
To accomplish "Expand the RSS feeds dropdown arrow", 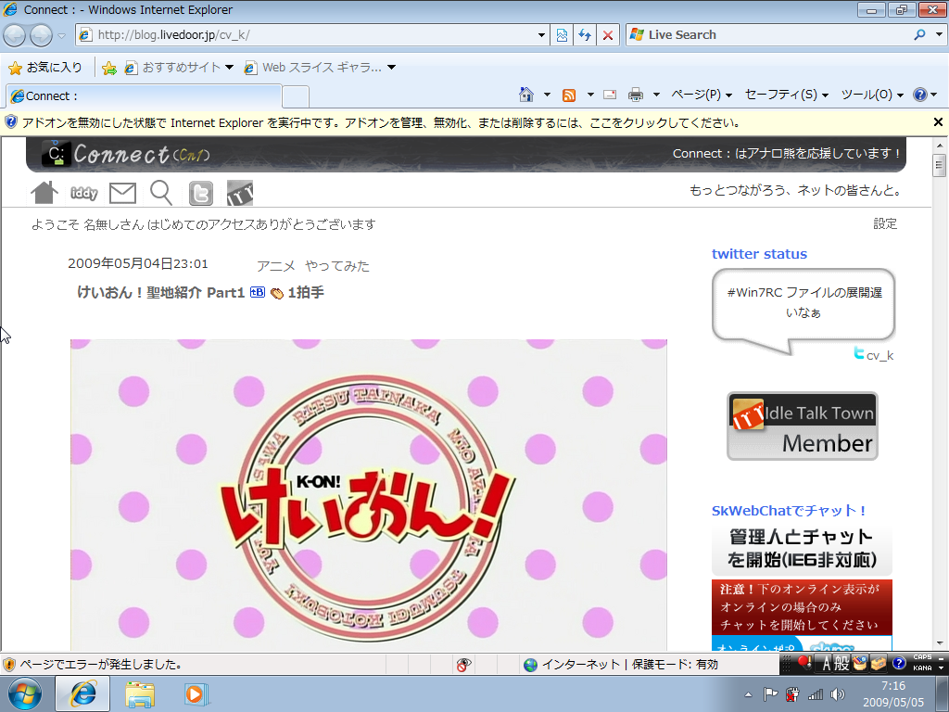I will point(590,95).
